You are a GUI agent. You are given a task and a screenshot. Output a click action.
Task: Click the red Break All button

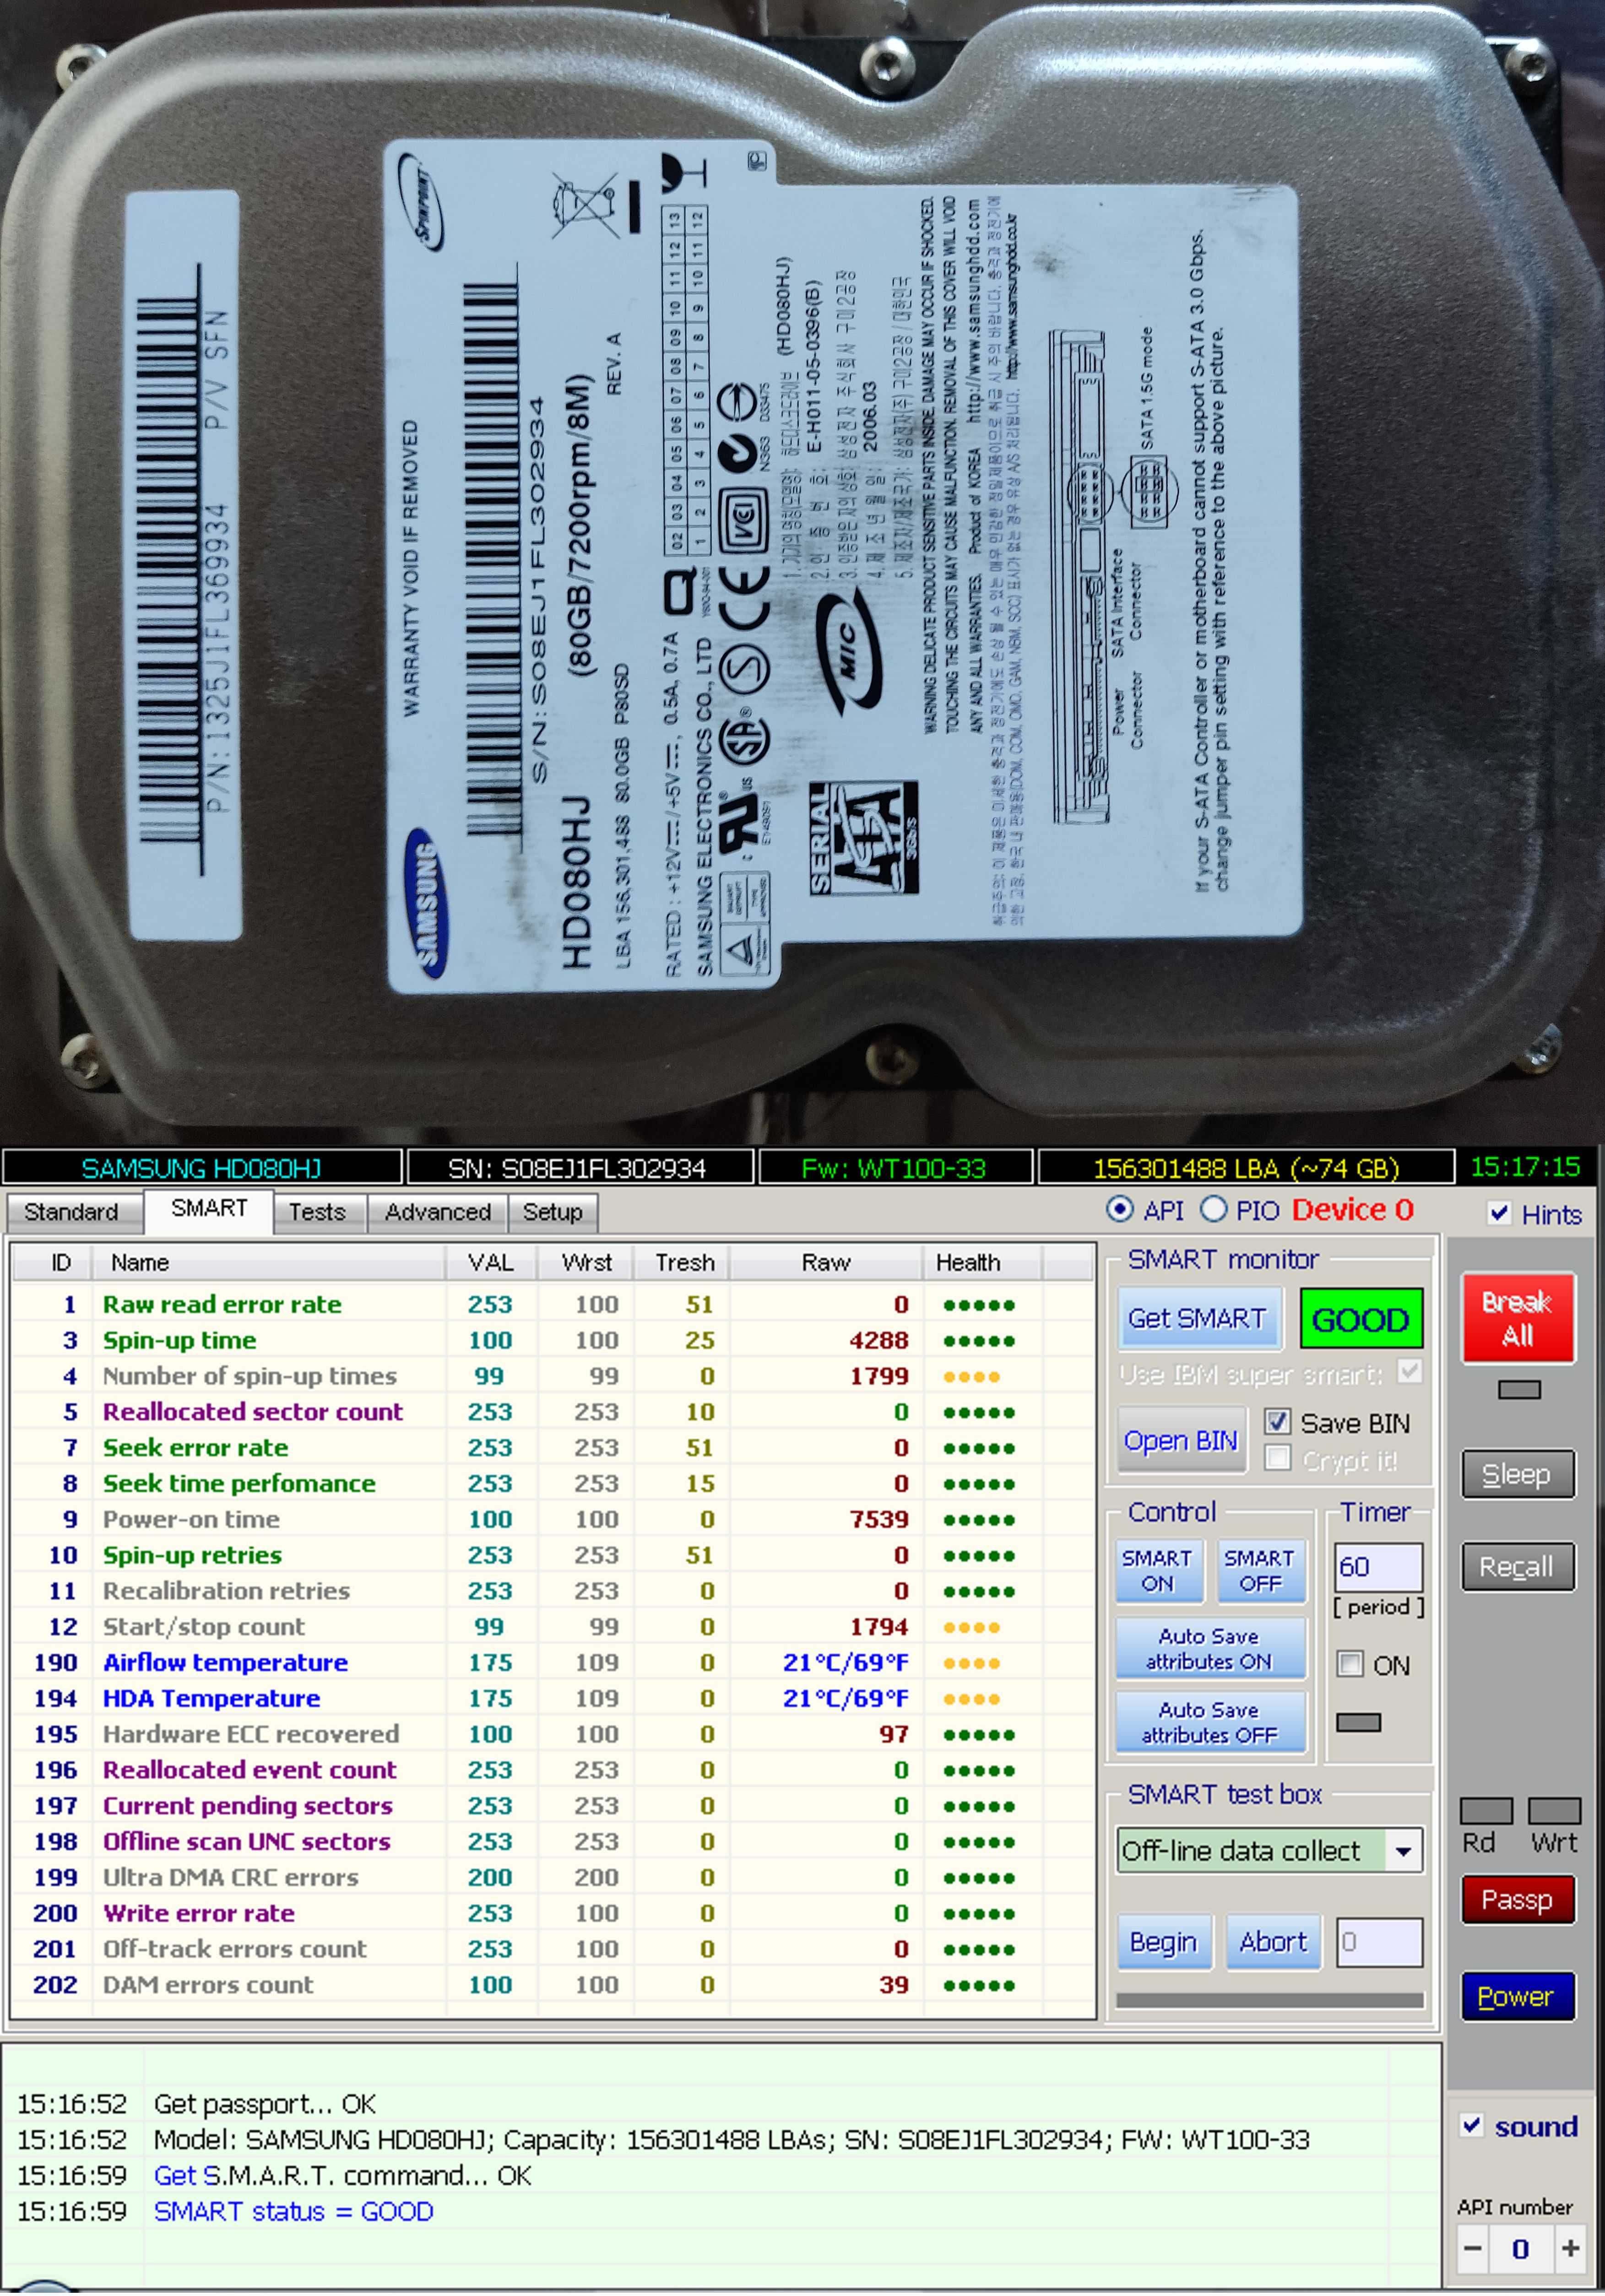click(x=1518, y=1317)
